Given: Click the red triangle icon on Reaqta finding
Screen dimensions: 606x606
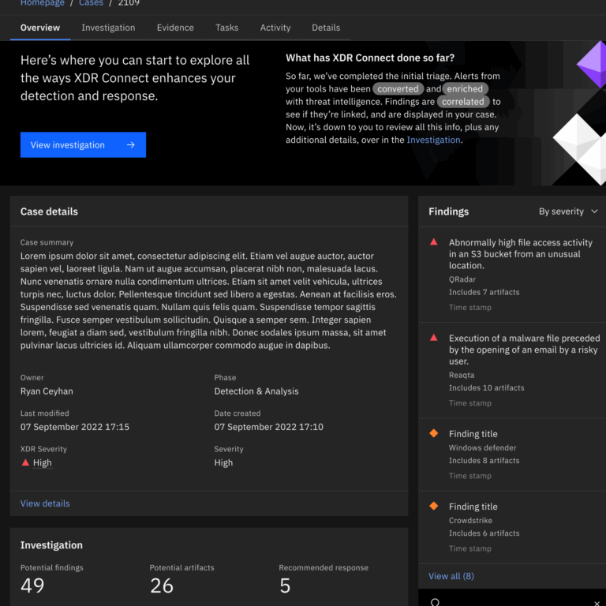Looking at the screenshot, I should pos(434,338).
